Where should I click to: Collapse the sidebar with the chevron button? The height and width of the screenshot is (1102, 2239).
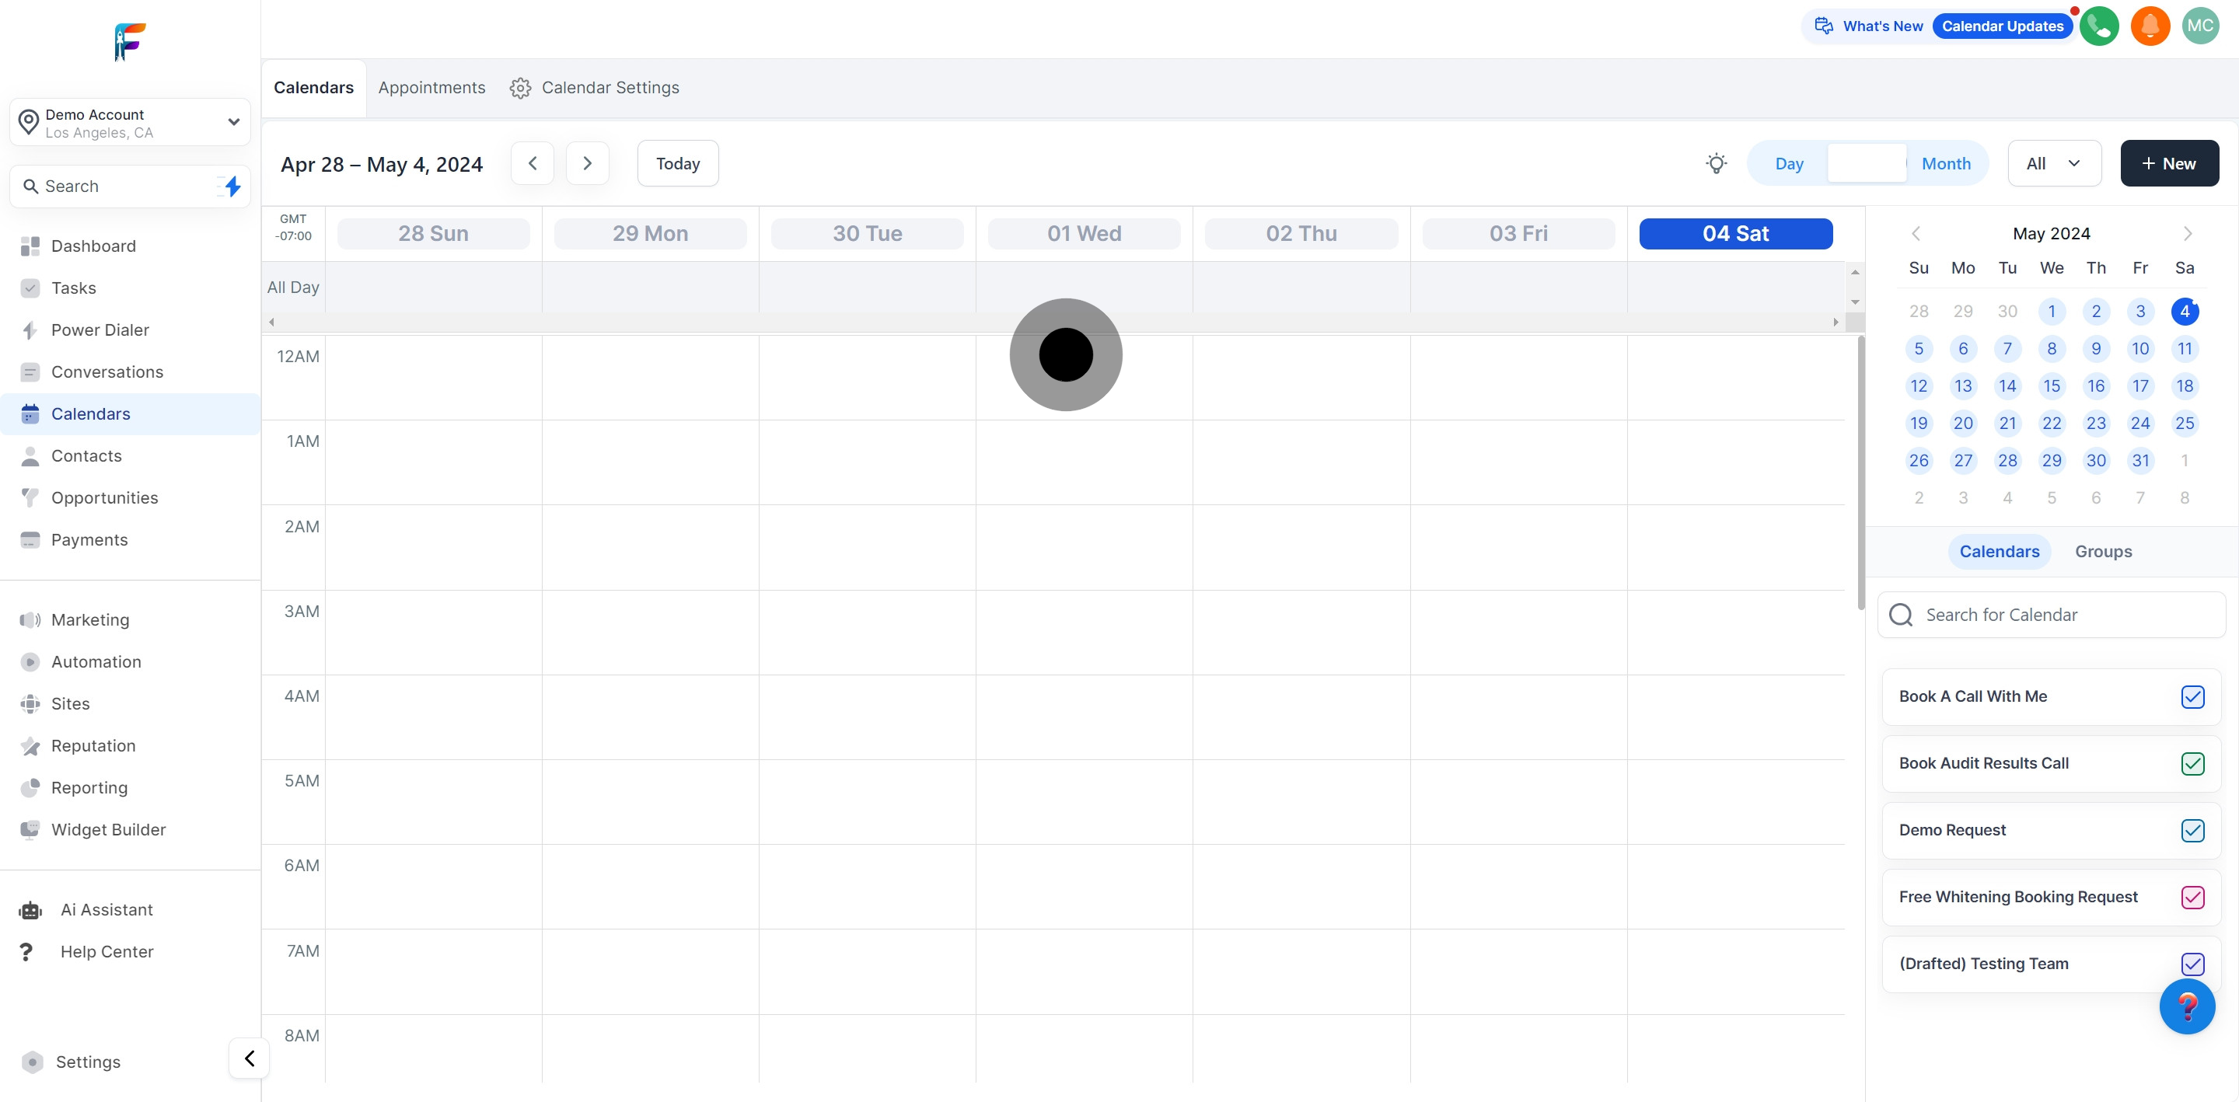click(250, 1058)
